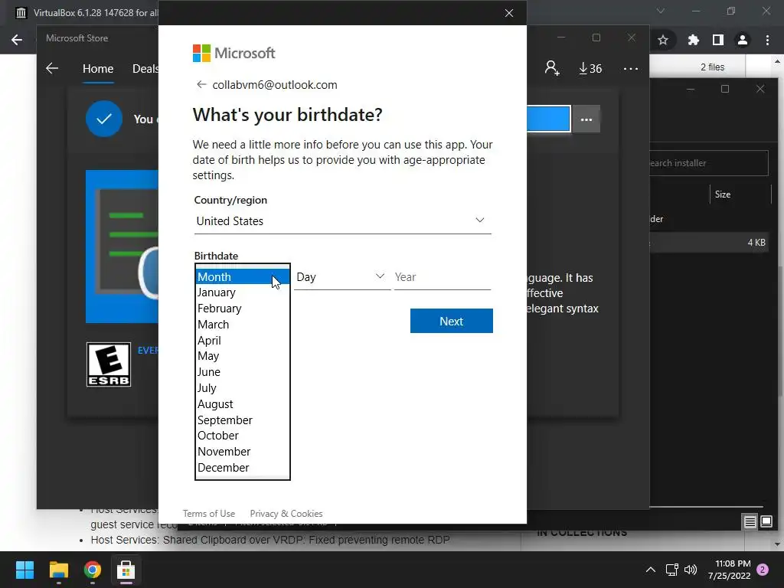Open Store downloads showing 36
This screenshot has height=588, width=784.
point(590,68)
